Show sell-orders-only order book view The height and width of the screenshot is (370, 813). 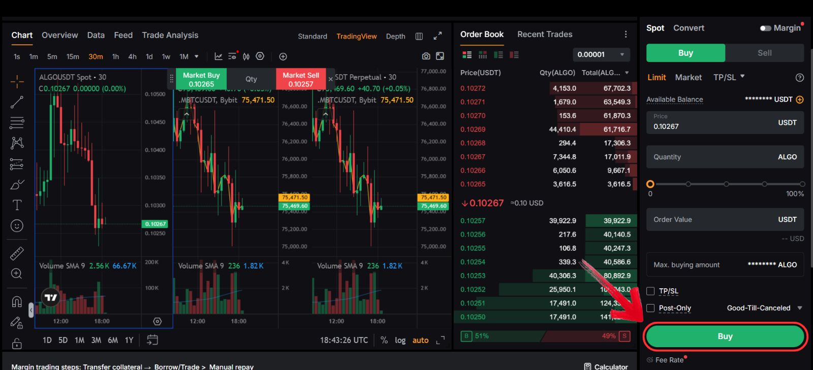pos(514,54)
